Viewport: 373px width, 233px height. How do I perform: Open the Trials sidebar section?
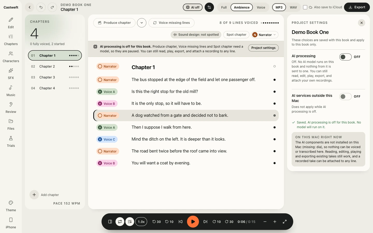coord(11,142)
